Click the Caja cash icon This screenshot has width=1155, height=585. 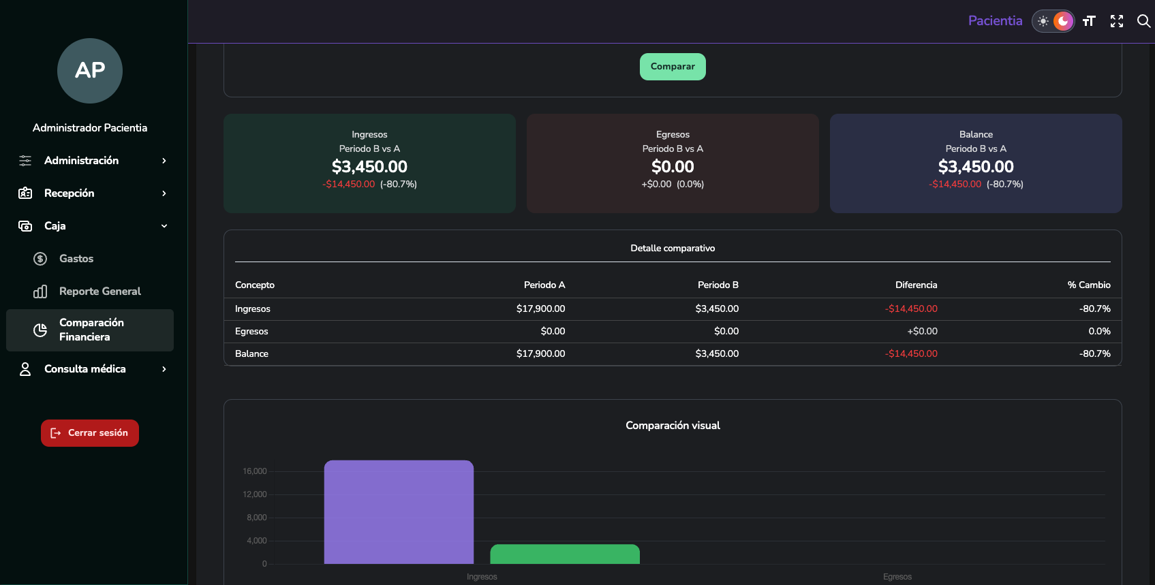pos(25,226)
